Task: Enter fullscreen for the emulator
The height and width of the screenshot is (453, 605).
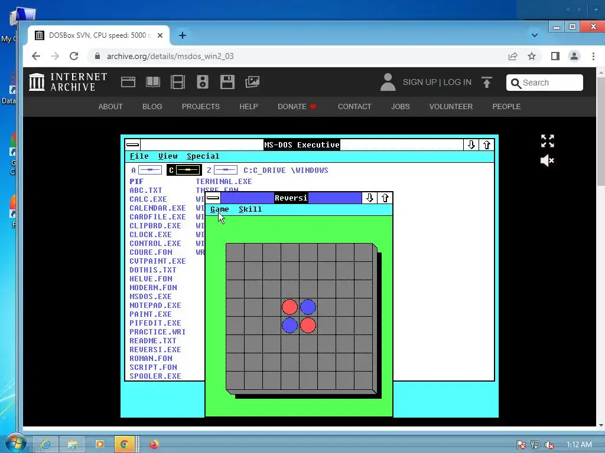Action: tap(547, 141)
